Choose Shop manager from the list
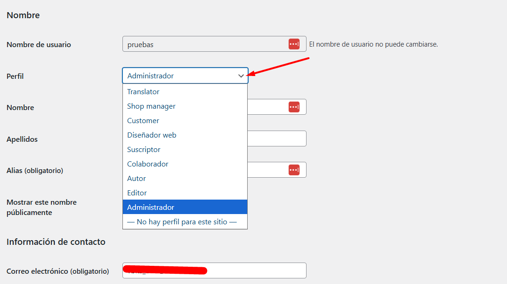This screenshot has height=284, width=507. pyautogui.click(x=151, y=106)
